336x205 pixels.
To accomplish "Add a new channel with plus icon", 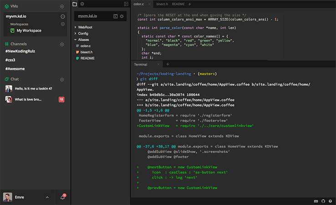I will tap(62, 44).
